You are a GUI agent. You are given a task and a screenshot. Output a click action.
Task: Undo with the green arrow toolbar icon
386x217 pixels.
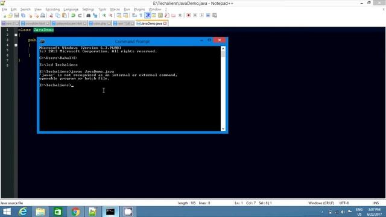point(73,16)
